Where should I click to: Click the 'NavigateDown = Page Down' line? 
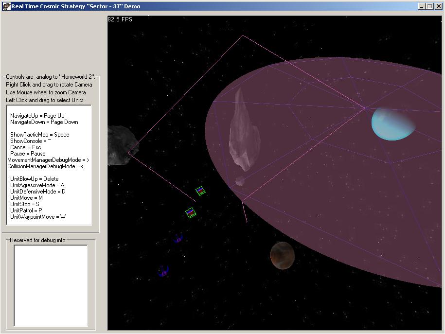(44, 122)
